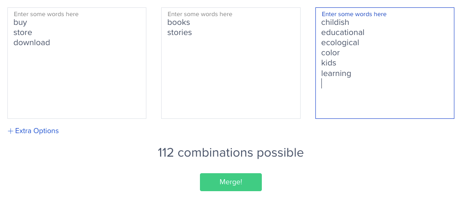465x199 pixels.
Task: Click the "112 combinations possible" text
Action: pyautogui.click(x=230, y=153)
